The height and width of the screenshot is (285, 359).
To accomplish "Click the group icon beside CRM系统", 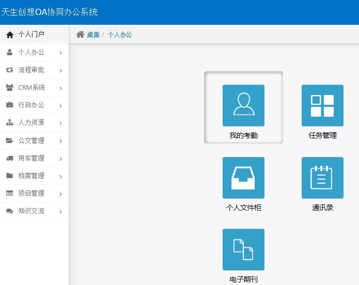I will tap(10, 87).
